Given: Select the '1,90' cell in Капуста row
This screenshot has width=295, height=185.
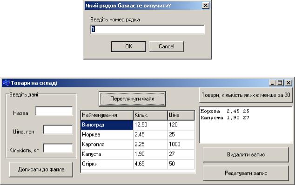Looking at the screenshot, I should [x=150, y=154].
